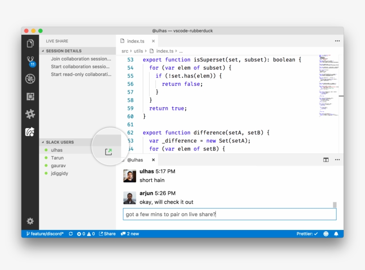The width and height of the screenshot is (365, 270).
Task: Open the Live Share activity icon
Action: coord(30,132)
